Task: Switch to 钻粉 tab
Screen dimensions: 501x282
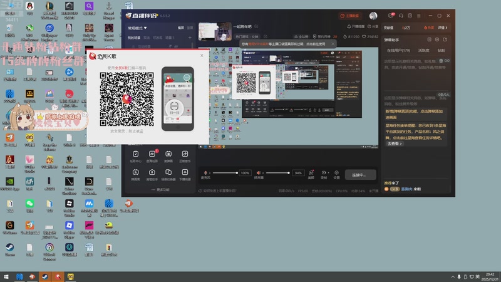Action: [x=442, y=51]
